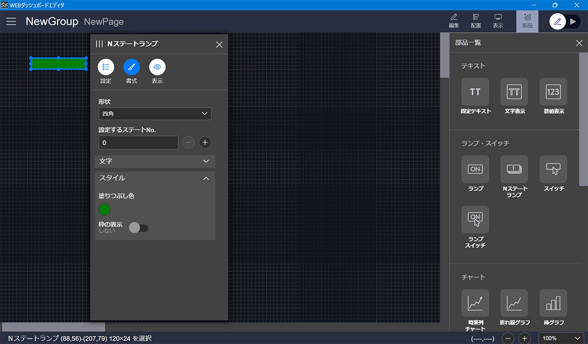This screenshot has height=344, width=588.
Task: Toggle the 枠の表示 switch
Action: click(x=139, y=227)
